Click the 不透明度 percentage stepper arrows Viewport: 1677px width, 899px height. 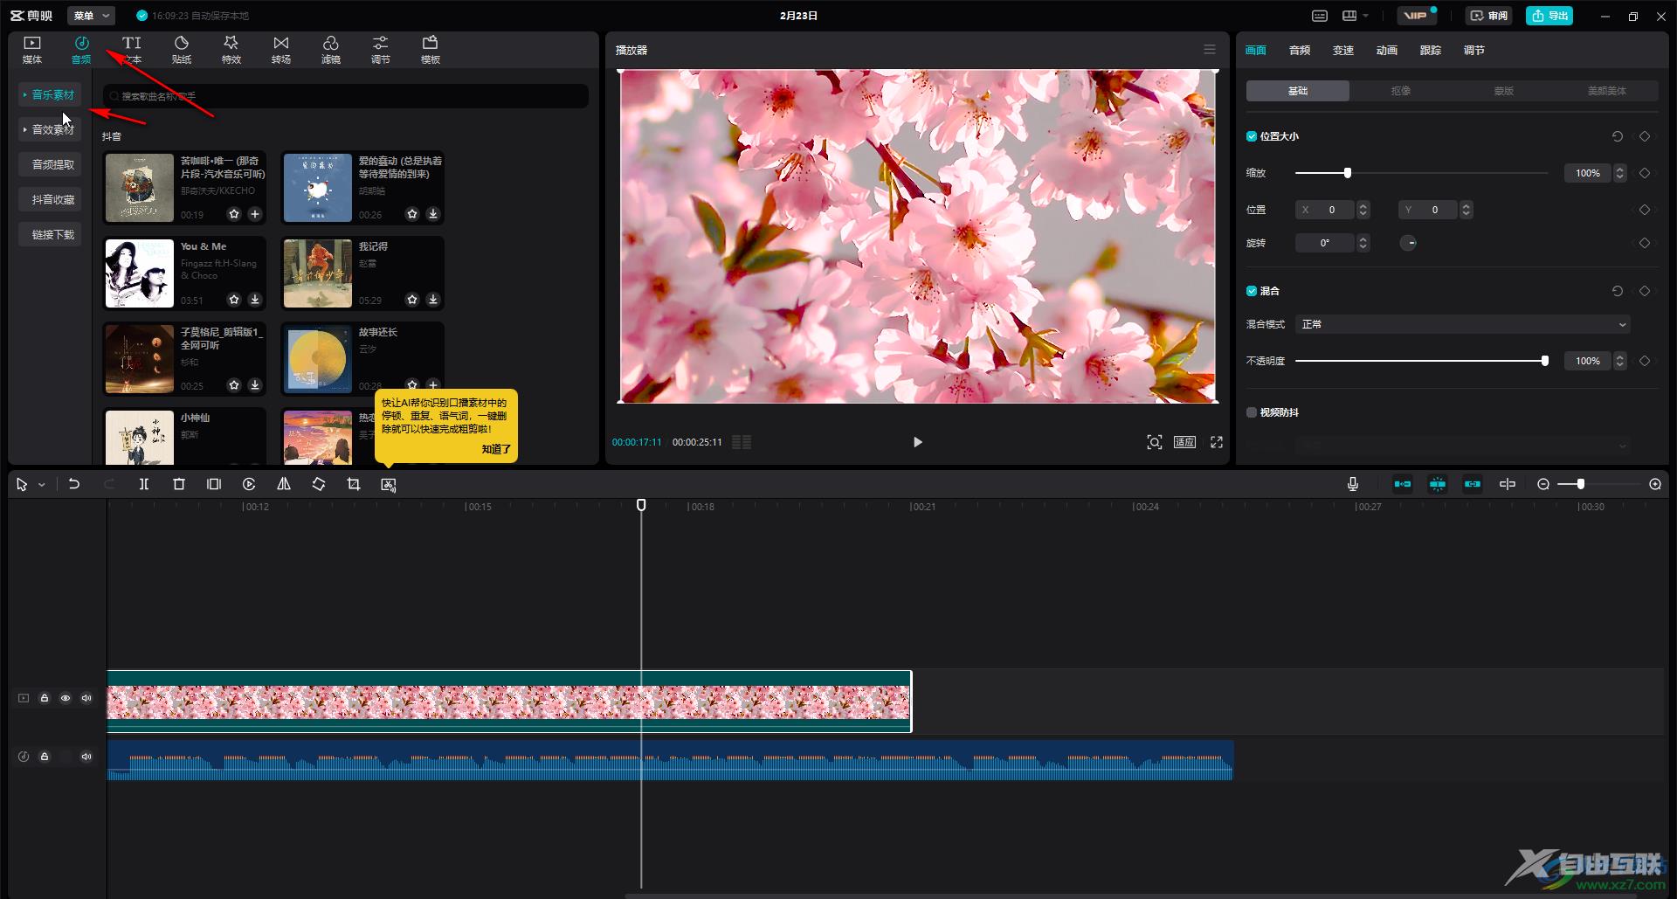point(1620,361)
